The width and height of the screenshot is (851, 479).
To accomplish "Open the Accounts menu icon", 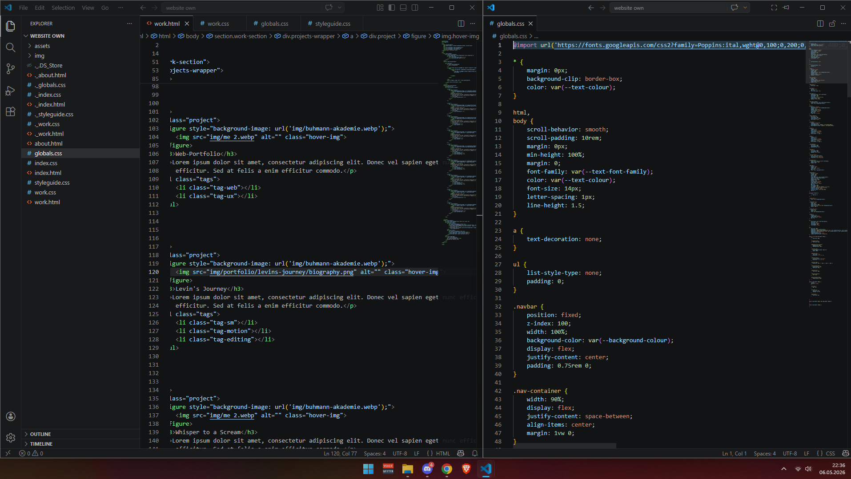I will coord(11,416).
